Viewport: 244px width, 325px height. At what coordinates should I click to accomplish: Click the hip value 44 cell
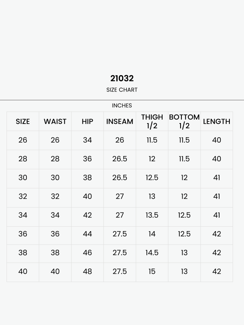click(87, 234)
